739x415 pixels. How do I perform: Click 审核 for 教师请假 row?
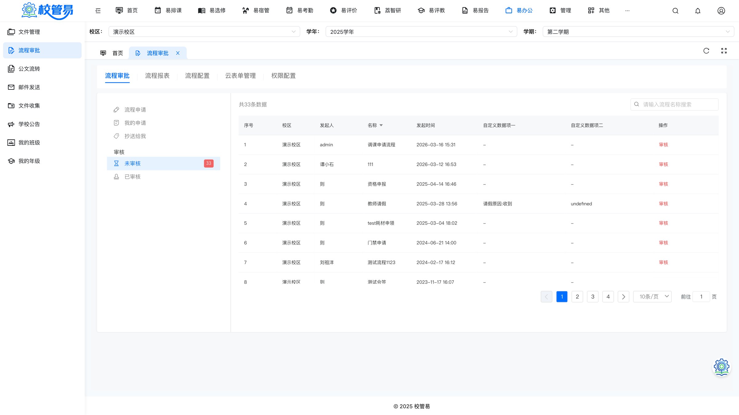coord(664,204)
